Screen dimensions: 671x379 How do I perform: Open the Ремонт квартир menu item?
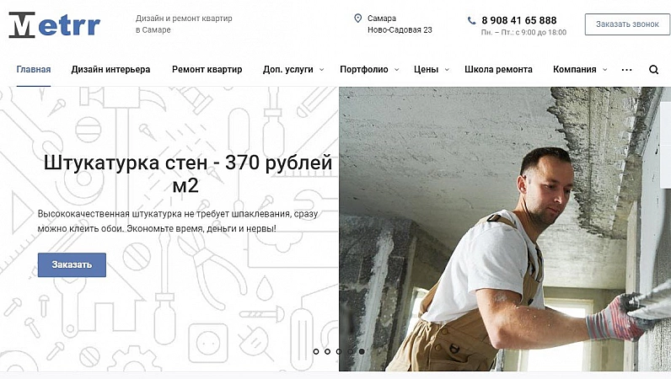pyautogui.click(x=207, y=69)
